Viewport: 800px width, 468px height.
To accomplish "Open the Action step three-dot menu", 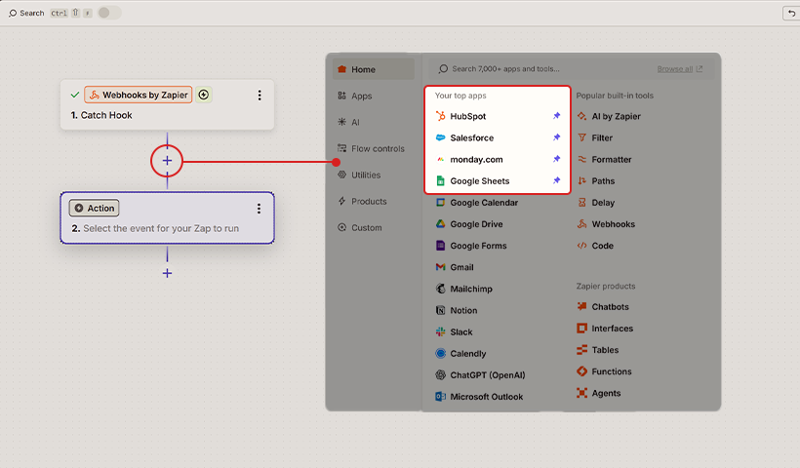I will tap(259, 209).
